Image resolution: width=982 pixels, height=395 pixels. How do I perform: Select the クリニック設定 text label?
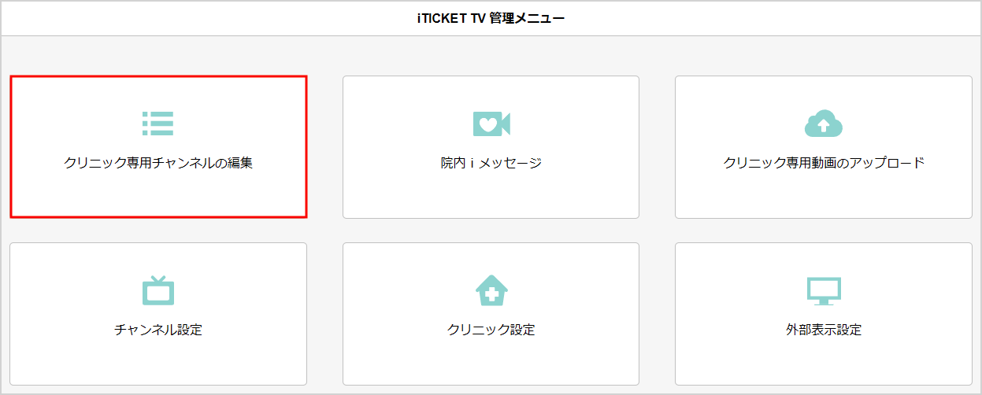pyautogui.click(x=491, y=330)
